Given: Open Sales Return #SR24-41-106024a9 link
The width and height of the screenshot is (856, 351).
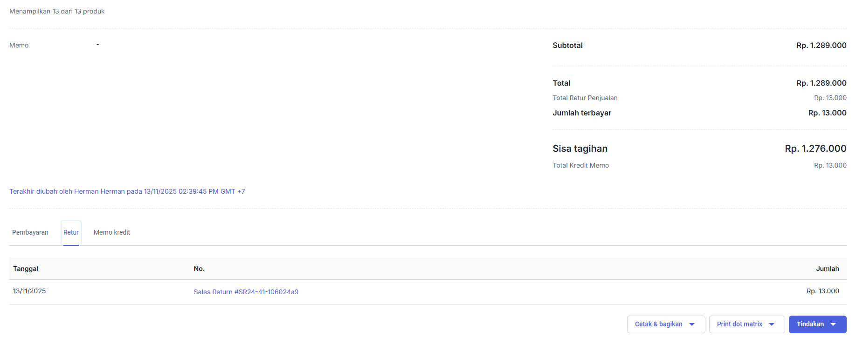Looking at the screenshot, I should [x=246, y=292].
